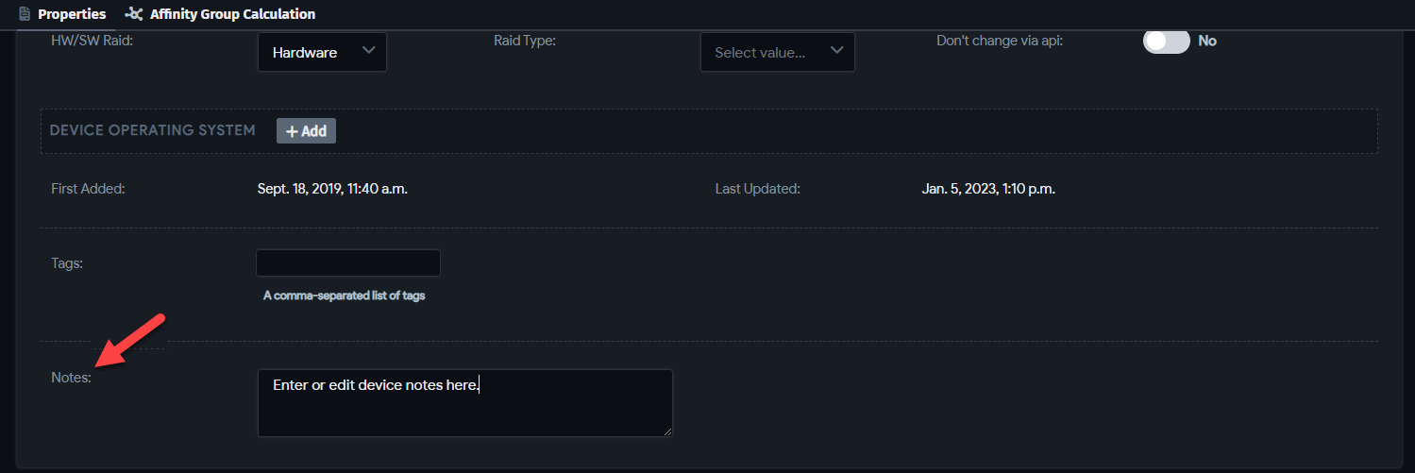Viewport: 1415px width, 473px height.
Task: Click the chevron arrow of Raid Type dropdown
Action: pyautogui.click(x=836, y=51)
